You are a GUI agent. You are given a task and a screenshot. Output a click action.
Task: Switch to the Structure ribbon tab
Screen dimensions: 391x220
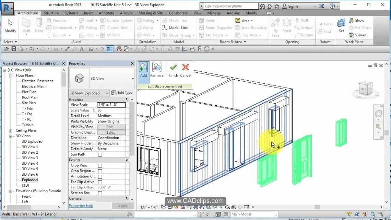click(51, 13)
